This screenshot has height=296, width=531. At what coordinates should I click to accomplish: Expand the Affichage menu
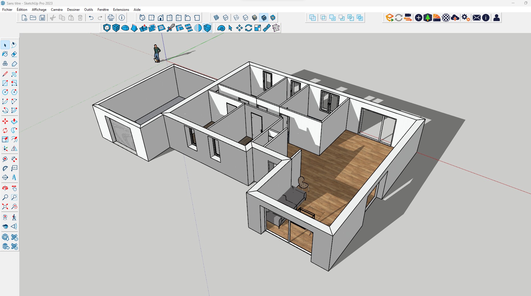click(x=39, y=9)
